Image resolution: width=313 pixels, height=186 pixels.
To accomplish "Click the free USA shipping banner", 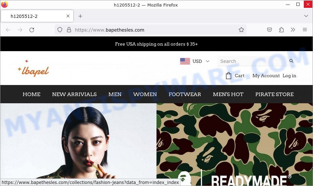I will 156,44.
